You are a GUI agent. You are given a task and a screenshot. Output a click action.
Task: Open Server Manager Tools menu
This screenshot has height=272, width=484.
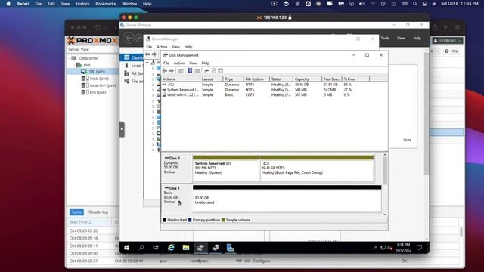click(385, 38)
